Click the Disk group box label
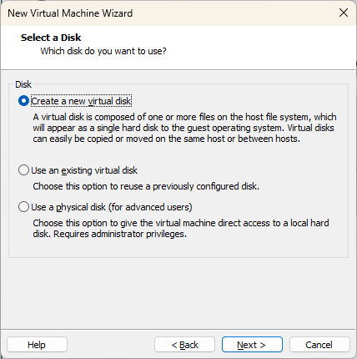The width and height of the screenshot is (357, 359). click(23, 84)
